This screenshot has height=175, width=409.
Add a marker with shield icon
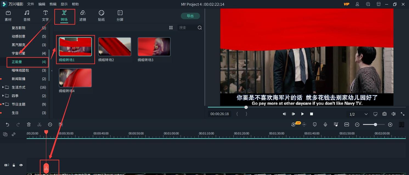pyautogui.click(x=315, y=124)
